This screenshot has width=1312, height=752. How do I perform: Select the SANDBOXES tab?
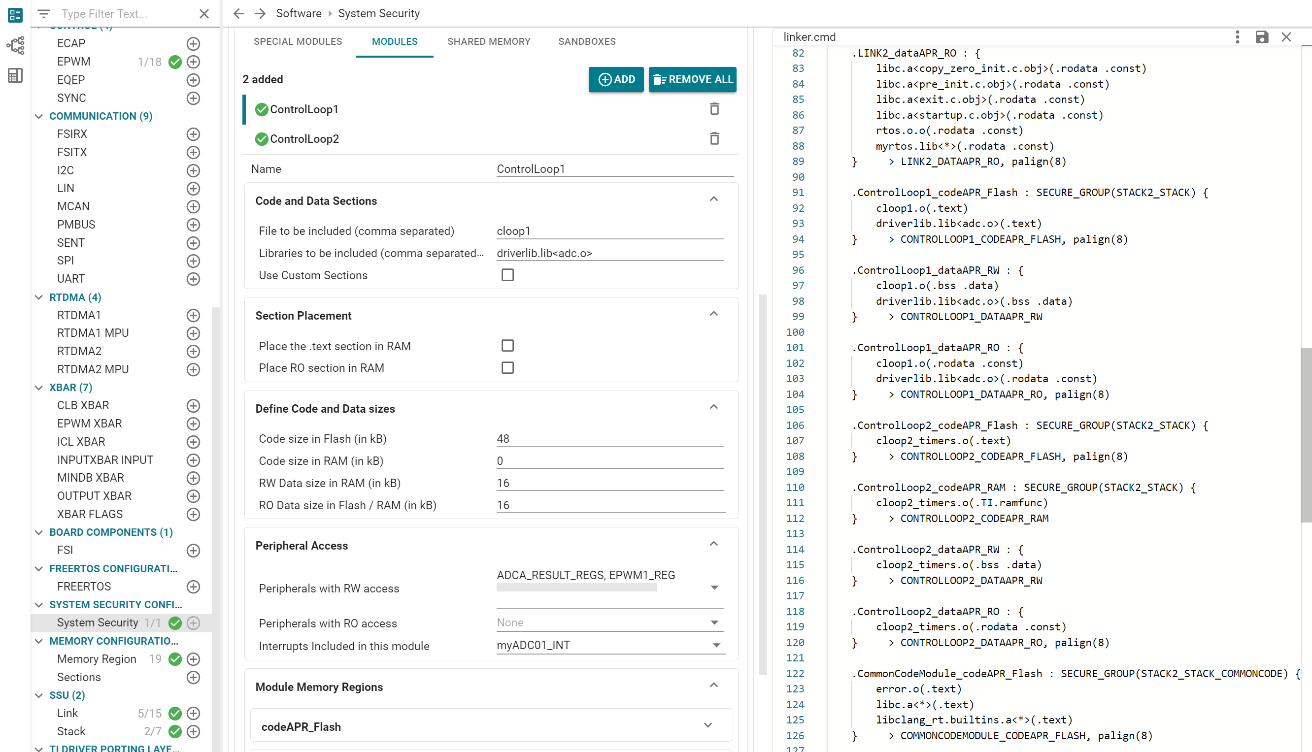587,41
